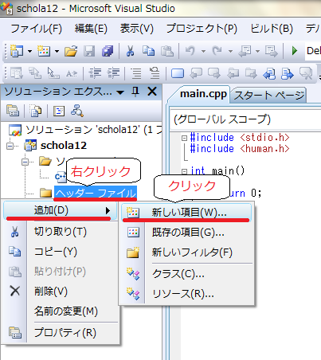Click the Navigate Backward icon
This screenshot has height=360, width=321.
(x=245, y=51)
